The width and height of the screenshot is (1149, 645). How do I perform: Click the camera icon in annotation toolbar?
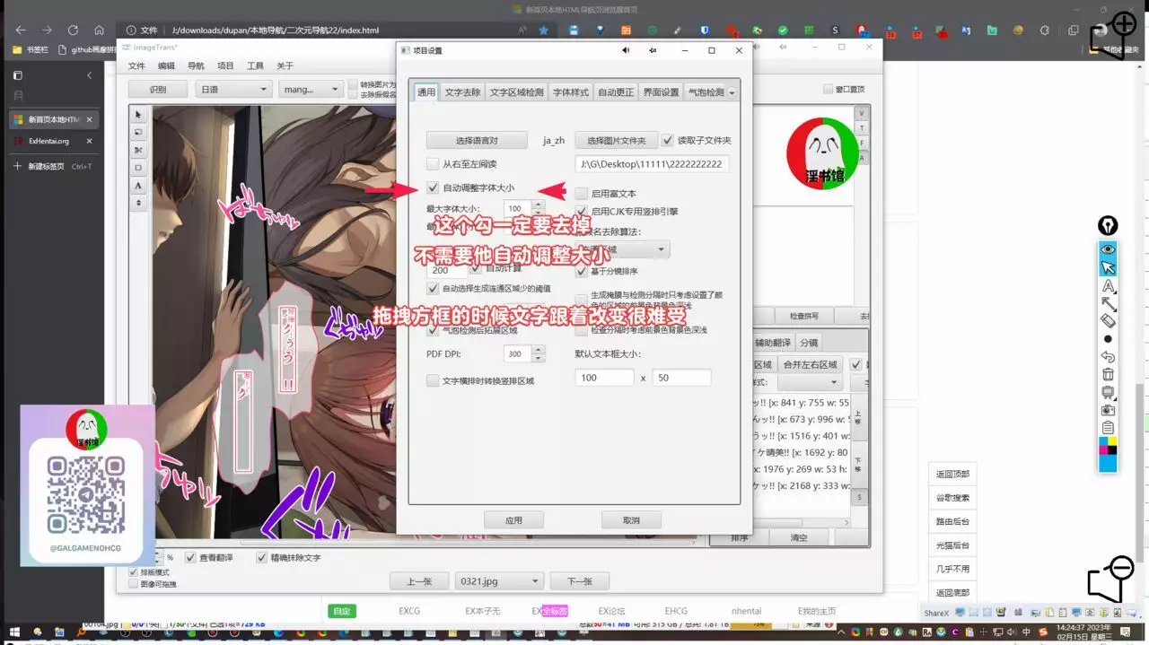point(1108,410)
